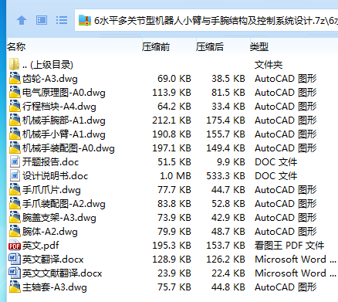
Task: Select the 机械手小臂-A1.dwg file icon
Action: 15,134
